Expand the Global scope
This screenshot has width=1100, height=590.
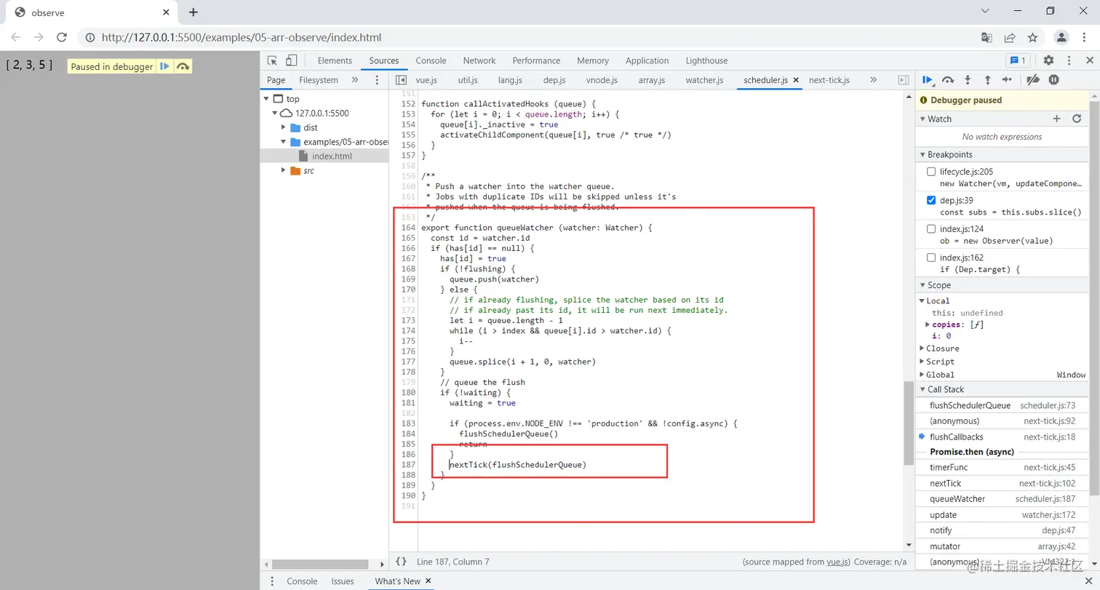pos(922,375)
